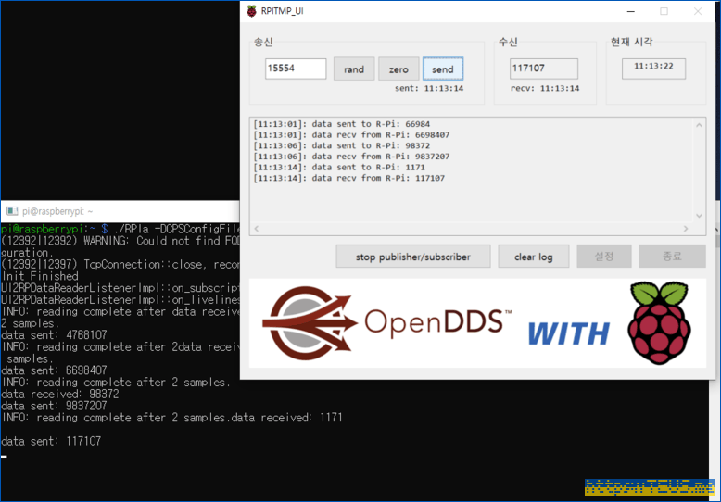Click the 'WITH' text in the banner

[568, 333]
